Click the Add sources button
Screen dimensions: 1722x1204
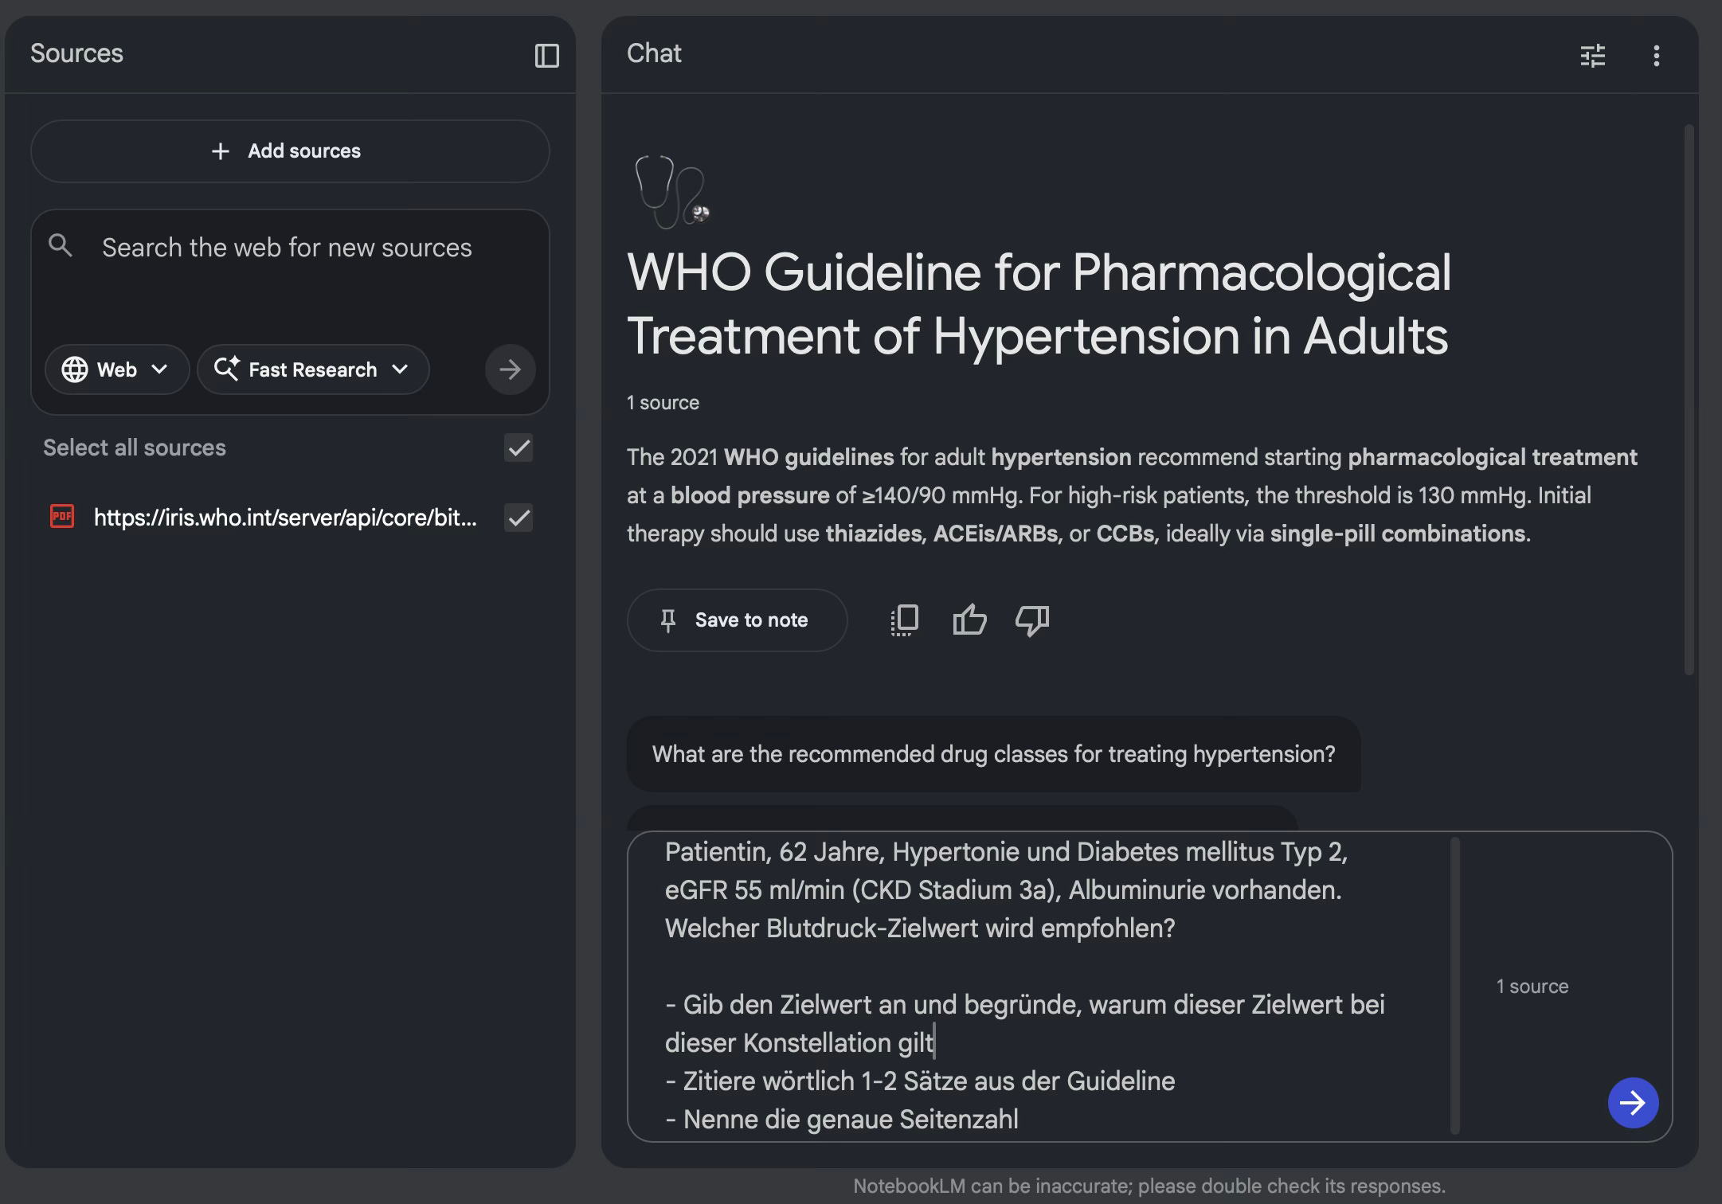[x=290, y=151]
